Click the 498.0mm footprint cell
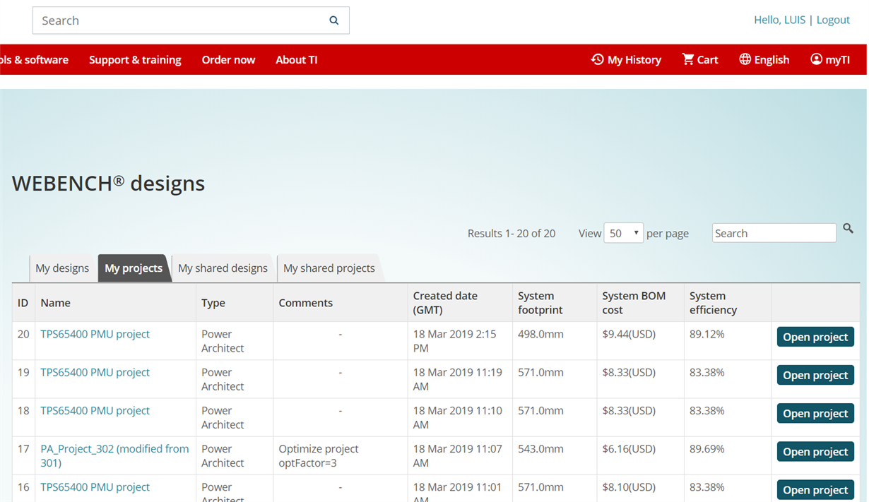The height and width of the screenshot is (502, 869). click(540, 334)
